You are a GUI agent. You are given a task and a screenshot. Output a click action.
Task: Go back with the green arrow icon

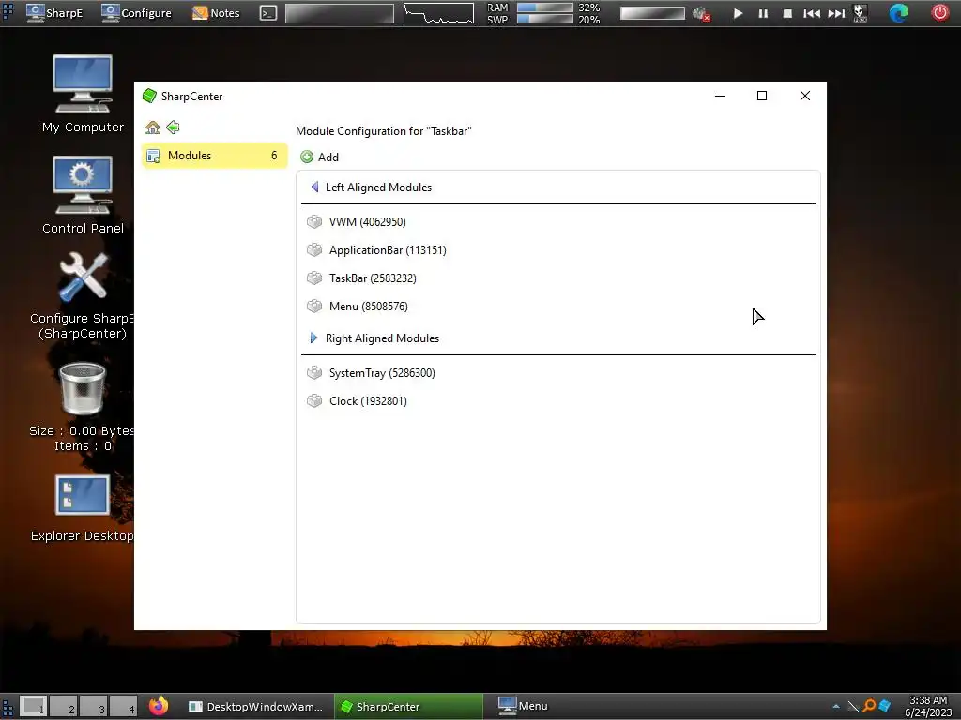(x=174, y=127)
